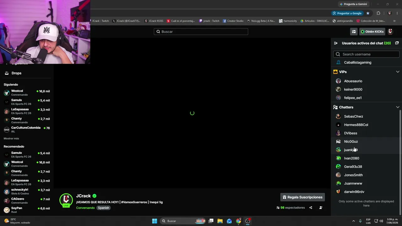Open the Conversando category link under JCrack
The image size is (402, 226).
pos(85,208)
